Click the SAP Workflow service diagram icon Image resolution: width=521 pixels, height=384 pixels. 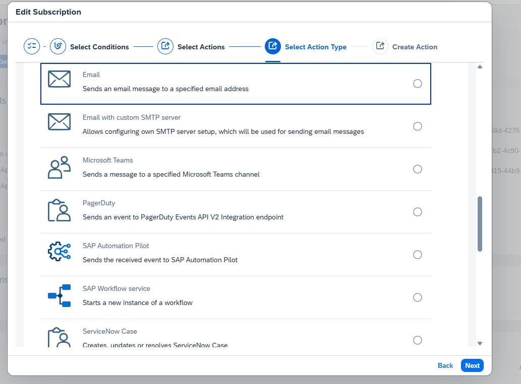(x=59, y=295)
